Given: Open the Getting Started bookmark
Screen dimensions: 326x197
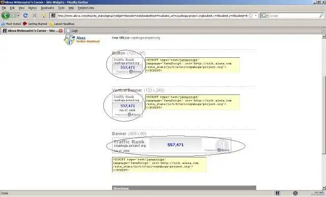Looking at the screenshot, I should tap(35, 24).
